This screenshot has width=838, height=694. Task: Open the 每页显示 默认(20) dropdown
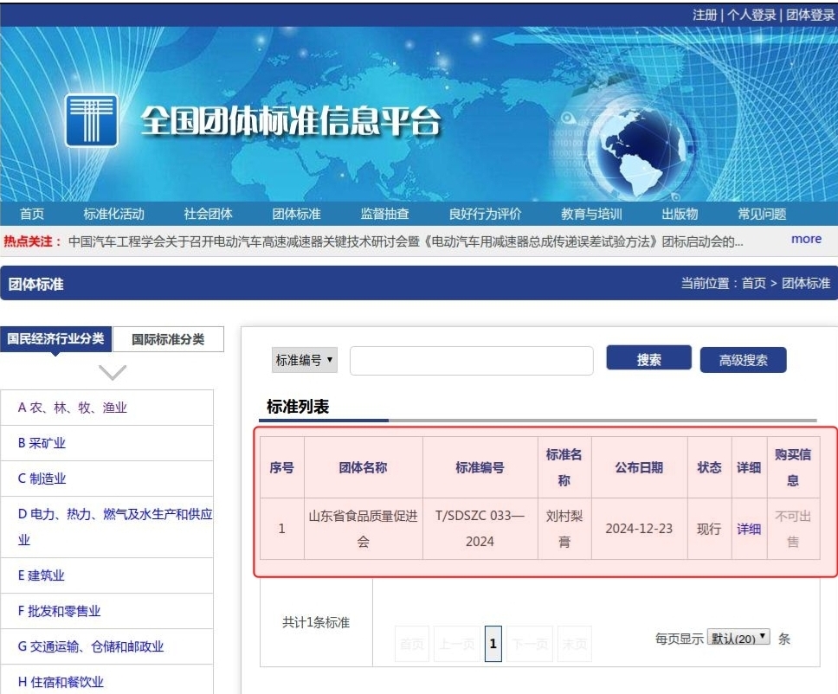tap(738, 638)
